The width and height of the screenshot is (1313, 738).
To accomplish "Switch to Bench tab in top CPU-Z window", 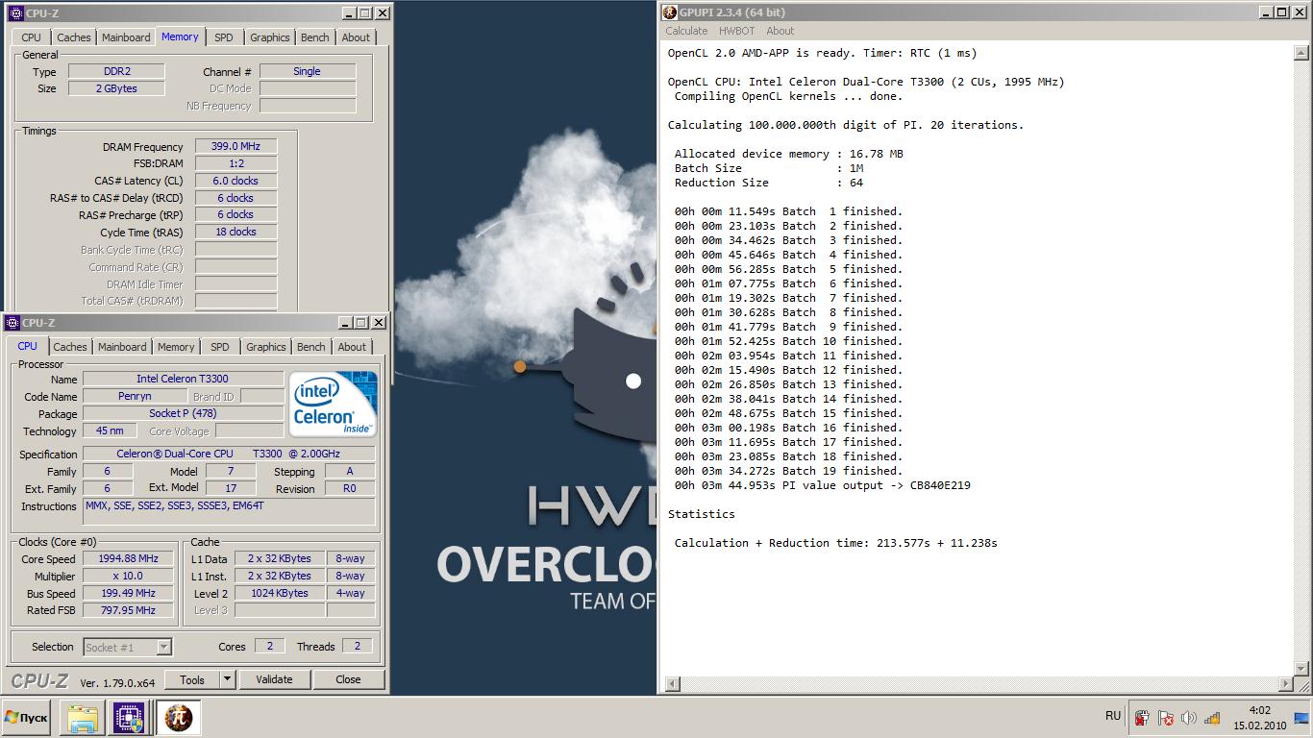I will pos(314,37).
